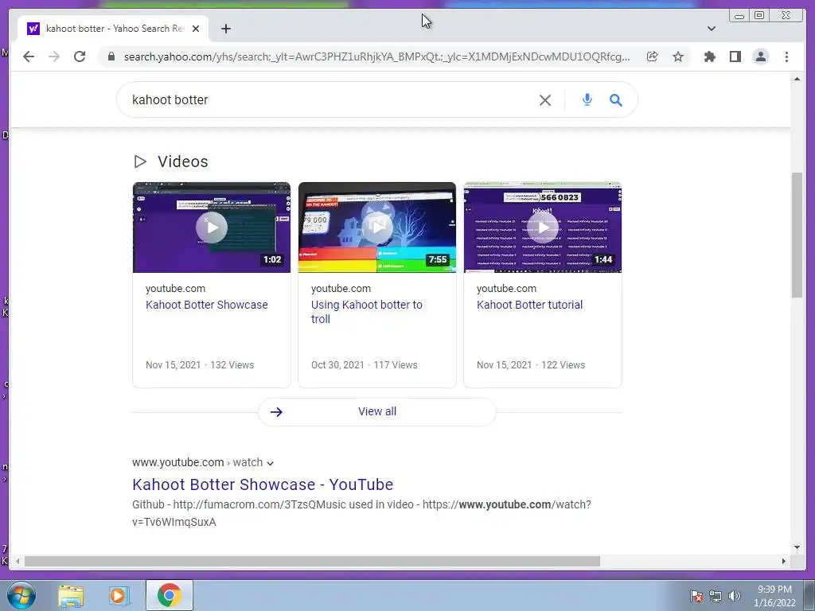Open Using Kahoot botter to troll link
Viewport: 815px width, 611px height.
[x=366, y=312]
